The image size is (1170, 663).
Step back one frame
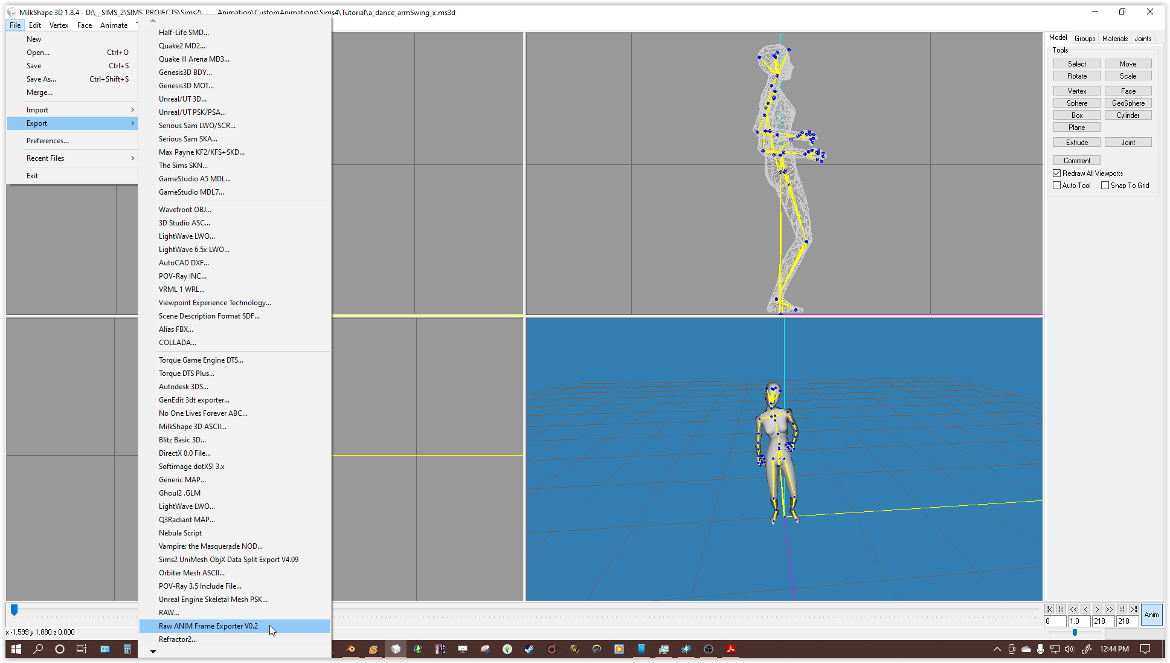[x=1085, y=609]
